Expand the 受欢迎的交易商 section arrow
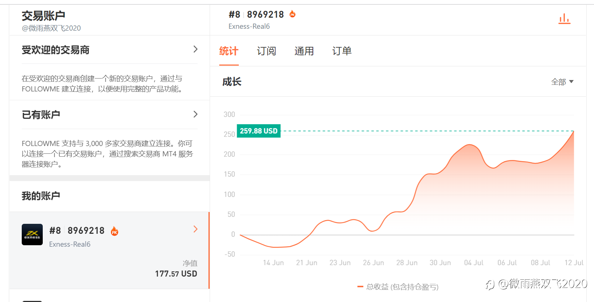 point(195,49)
